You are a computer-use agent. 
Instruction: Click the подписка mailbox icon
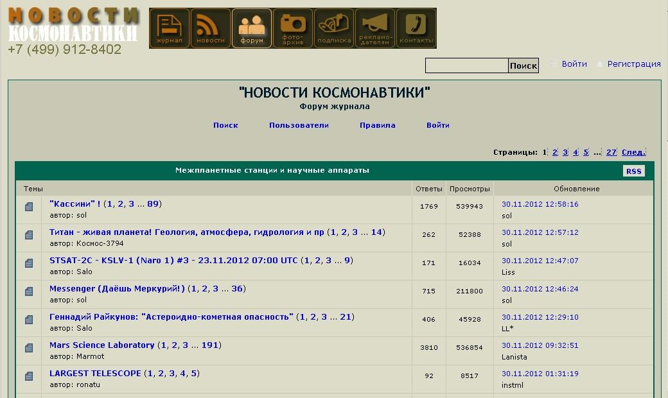(334, 28)
